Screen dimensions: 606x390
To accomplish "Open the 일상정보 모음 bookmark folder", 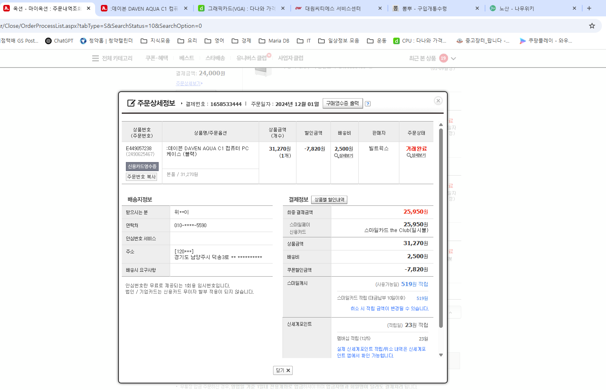I will [339, 41].
